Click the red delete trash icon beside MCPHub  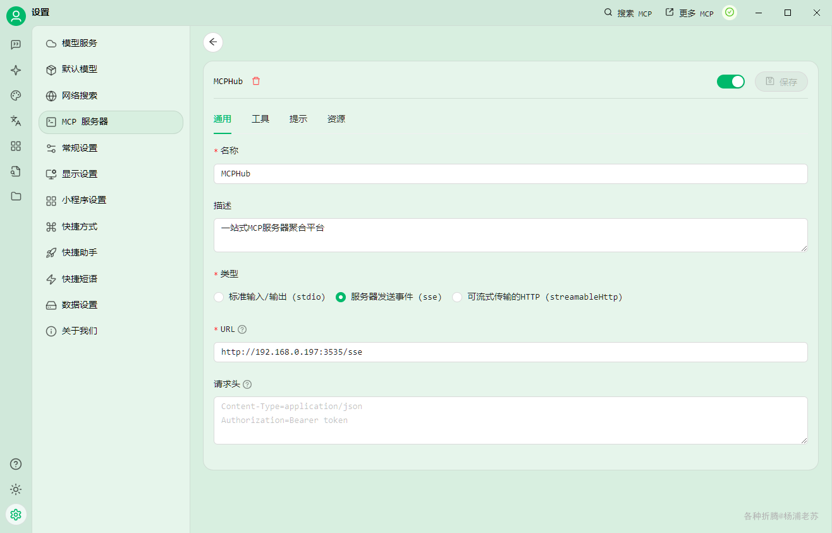point(256,81)
